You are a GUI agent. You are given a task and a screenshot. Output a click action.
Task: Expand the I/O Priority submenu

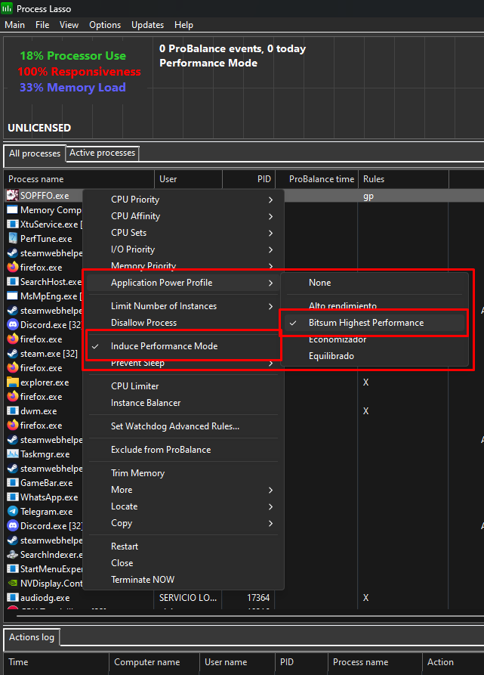coord(183,249)
